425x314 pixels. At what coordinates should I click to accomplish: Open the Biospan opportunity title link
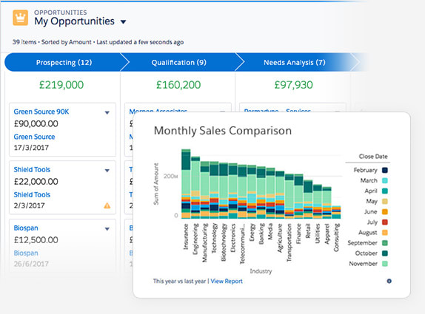tap(26, 228)
